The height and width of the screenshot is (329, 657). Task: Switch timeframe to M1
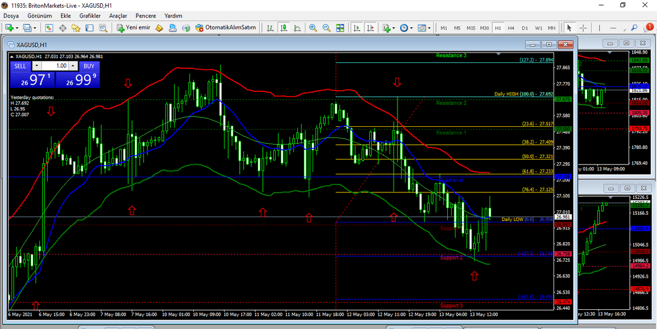click(444, 27)
